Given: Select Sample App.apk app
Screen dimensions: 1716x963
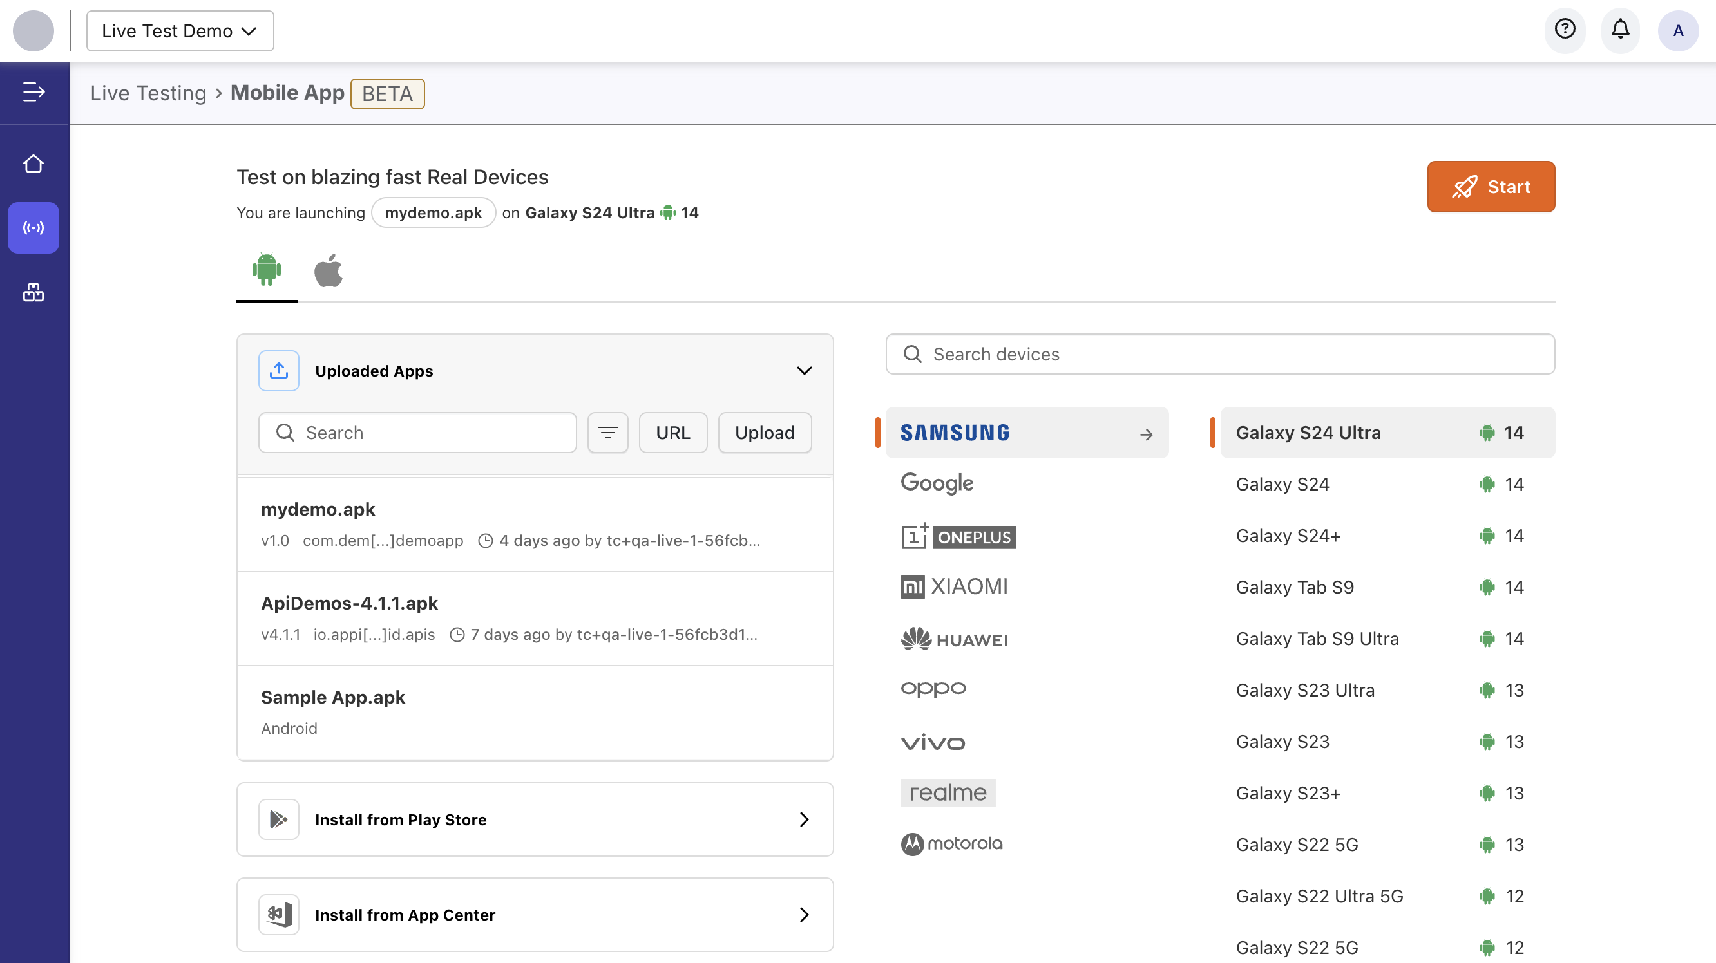Looking at the screenshot, I should [x=535, y=713].
